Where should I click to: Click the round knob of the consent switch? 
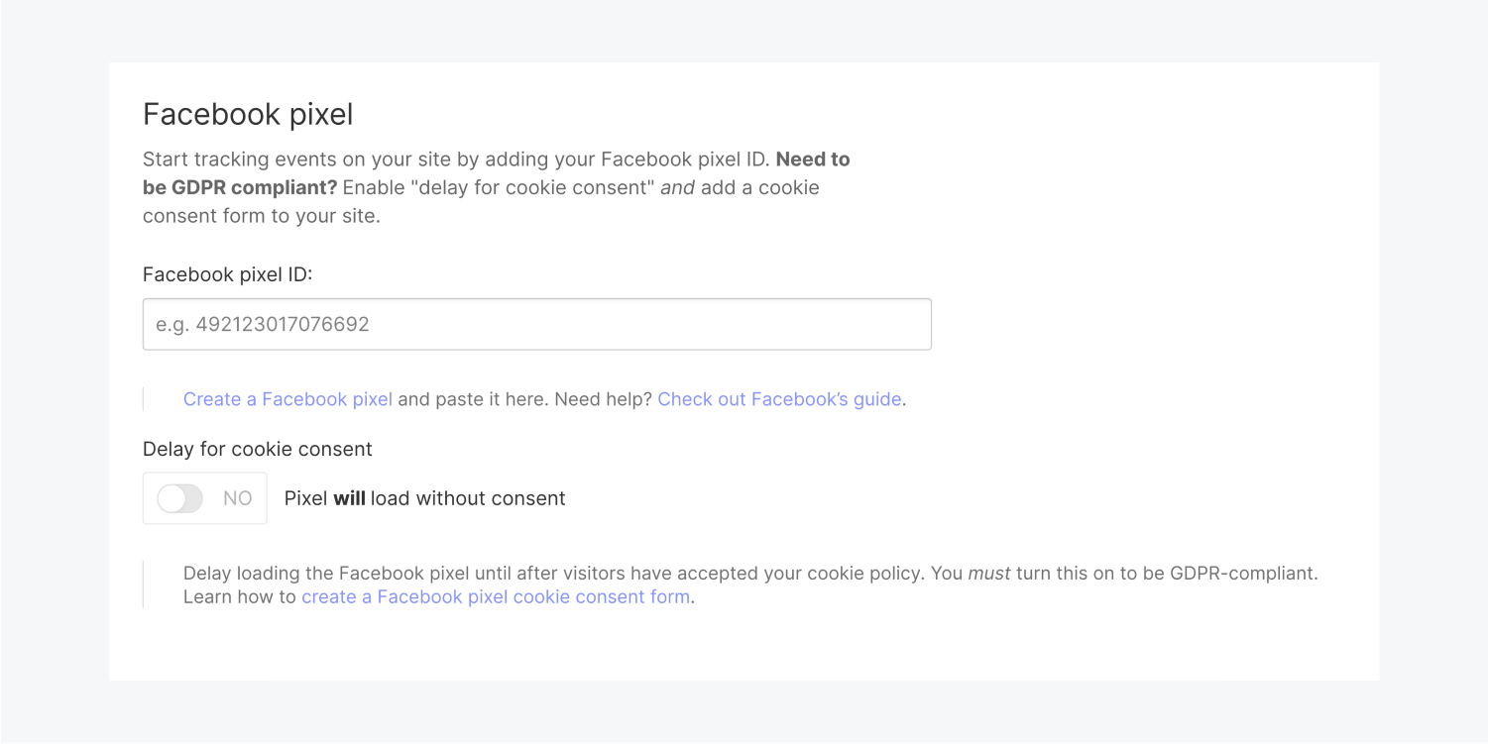[172, 498]
